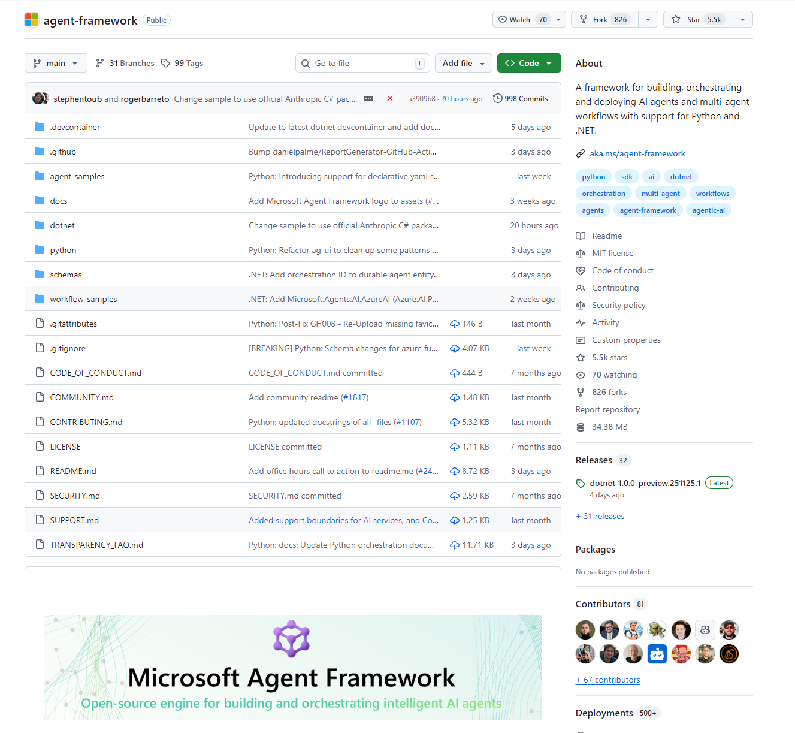Expand the dropdown arrow next to Fork
This screenshot has height=733, width=795.
point(648,19)
